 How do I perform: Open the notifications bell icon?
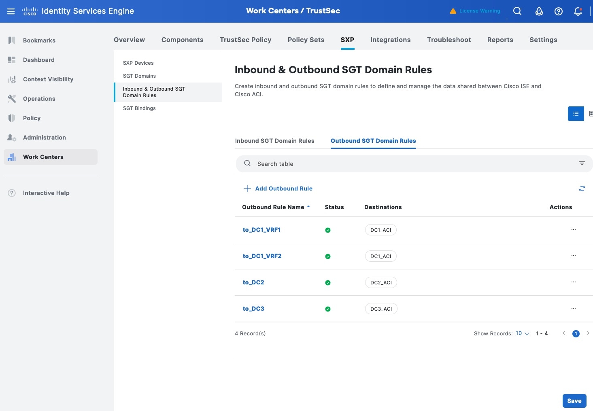coord(578,11)
